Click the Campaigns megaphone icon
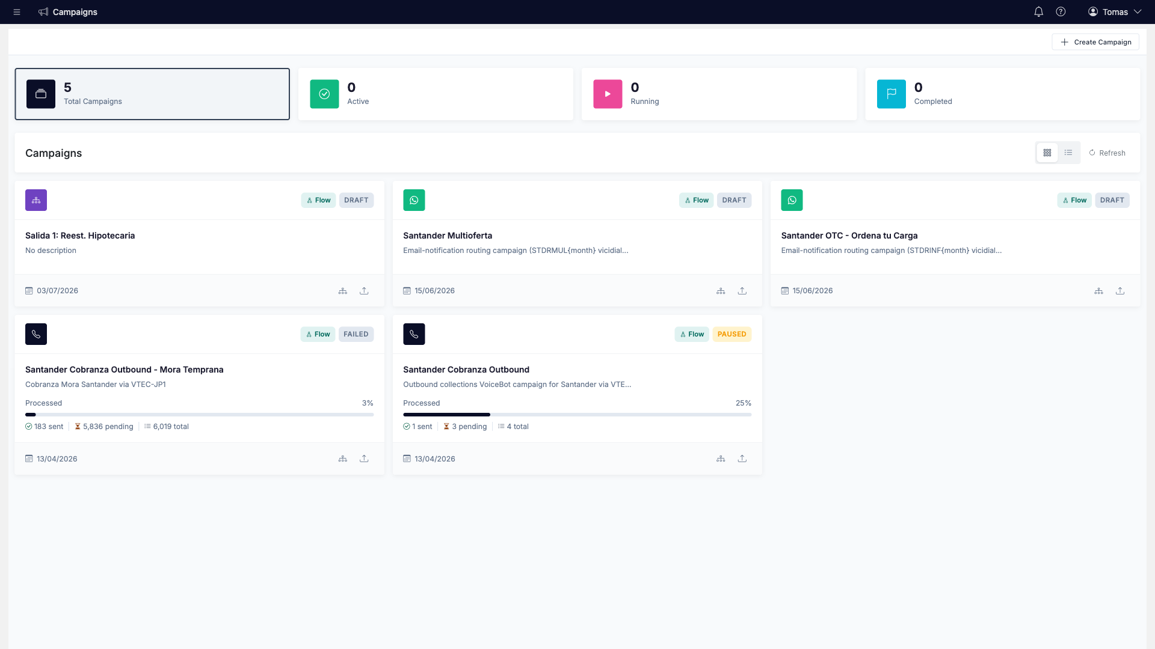 click(x=43, y=12)
